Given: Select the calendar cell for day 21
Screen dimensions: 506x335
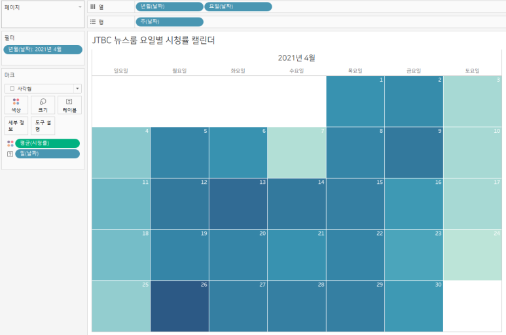Looking at the screenshot, I should [297, 255].
